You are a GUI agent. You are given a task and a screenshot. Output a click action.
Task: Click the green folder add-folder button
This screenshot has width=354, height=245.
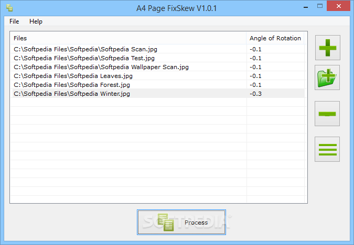[327, 77]
